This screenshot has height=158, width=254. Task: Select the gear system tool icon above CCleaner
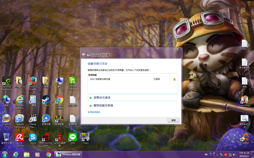click(244, 121)
